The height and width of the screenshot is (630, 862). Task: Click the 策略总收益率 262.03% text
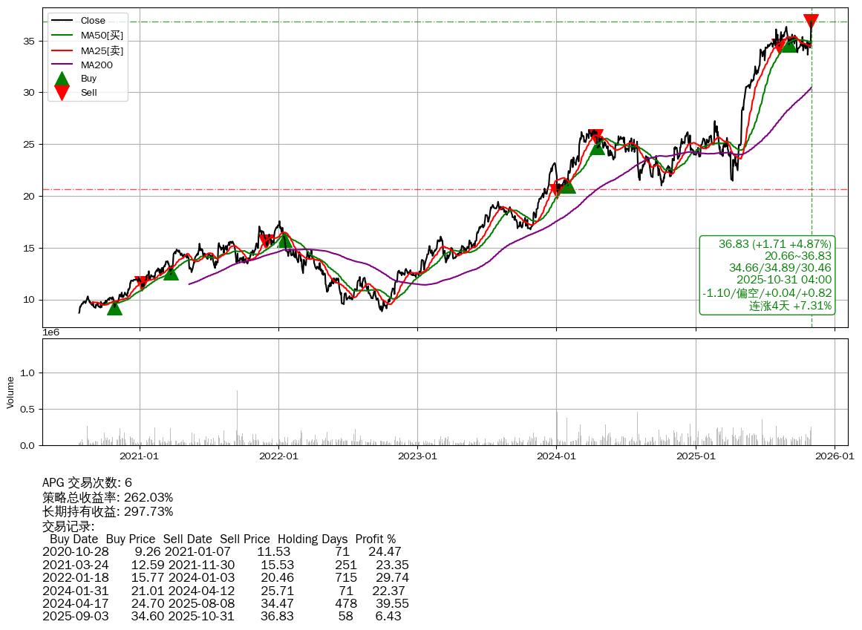[x=108, y=497]
